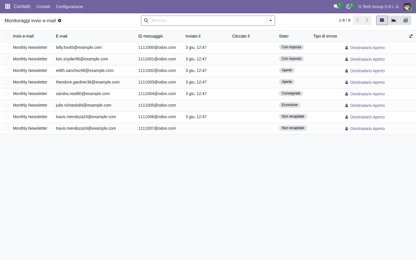This screenshot has height=260, width=416.
Task: Open the gear actions menu beside title
Action: point(60,21)
